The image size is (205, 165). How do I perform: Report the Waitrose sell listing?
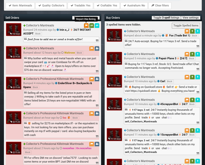pyautogui.click(x=92, y=48)
